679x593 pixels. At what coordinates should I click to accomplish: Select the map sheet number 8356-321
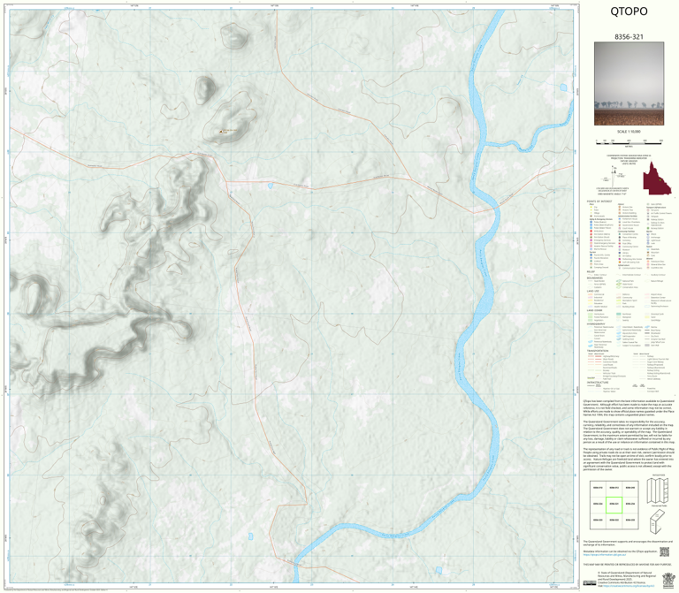click(x=629, y=37)
